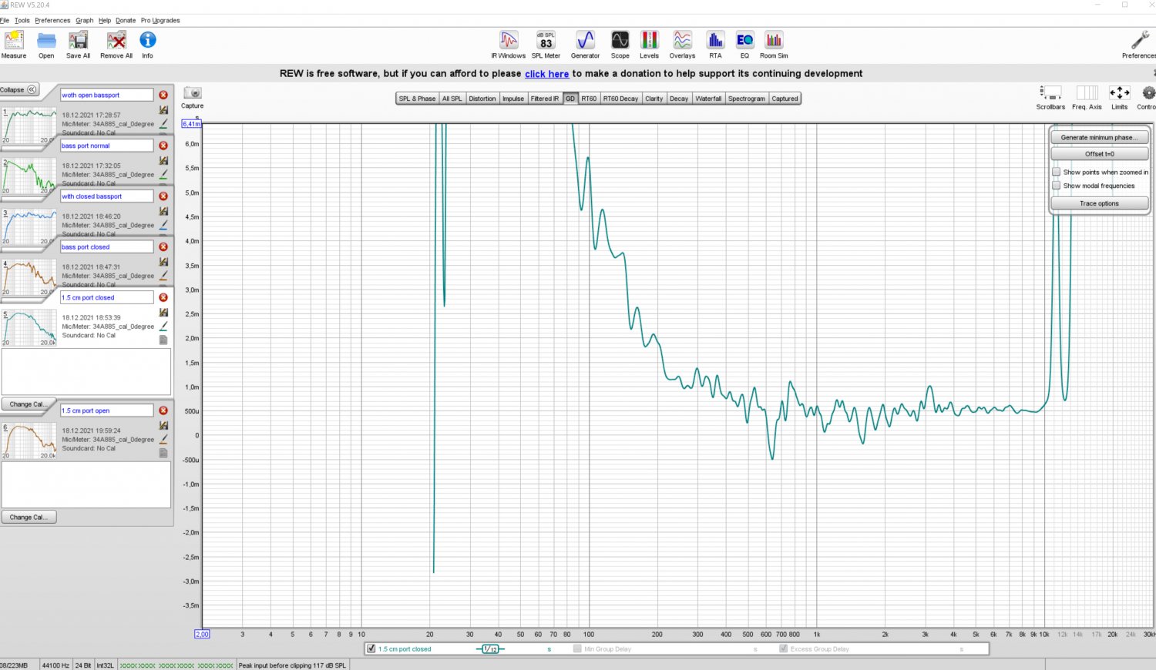
Task: Edit the 6,41m axis top limit box
Action: coord(191,124)
